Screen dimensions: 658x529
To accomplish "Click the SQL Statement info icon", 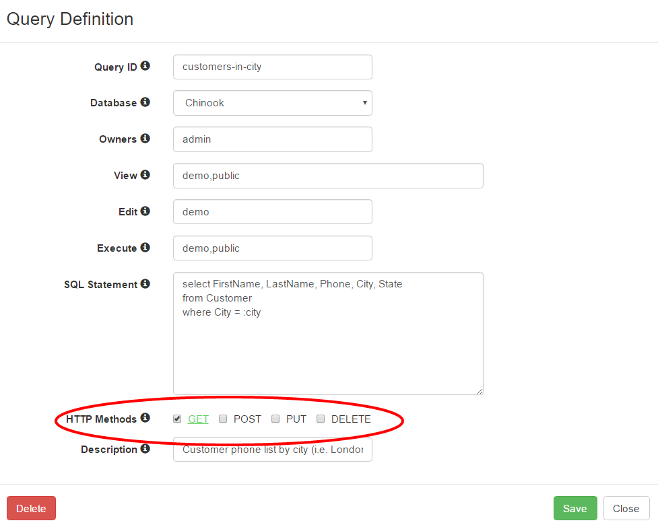I will point(145,283).
